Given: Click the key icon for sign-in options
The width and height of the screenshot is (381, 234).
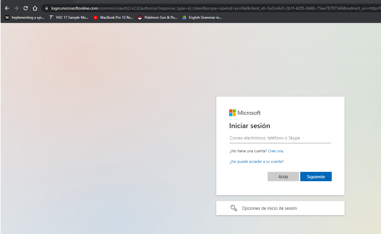Looking at the screenshot, I should [x=234, y=208].
